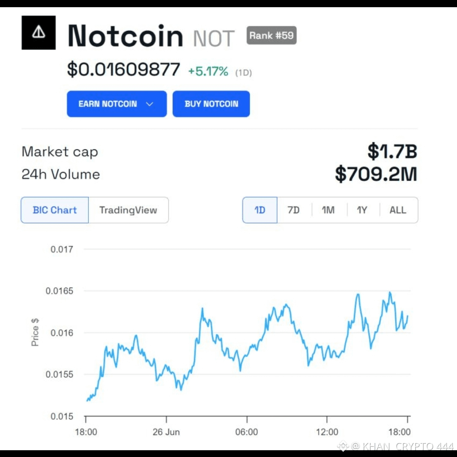The height and width of the screenshot is (457, 457).
Task: Click the Binance watermark logo icon
Action: tap(343, 446)
